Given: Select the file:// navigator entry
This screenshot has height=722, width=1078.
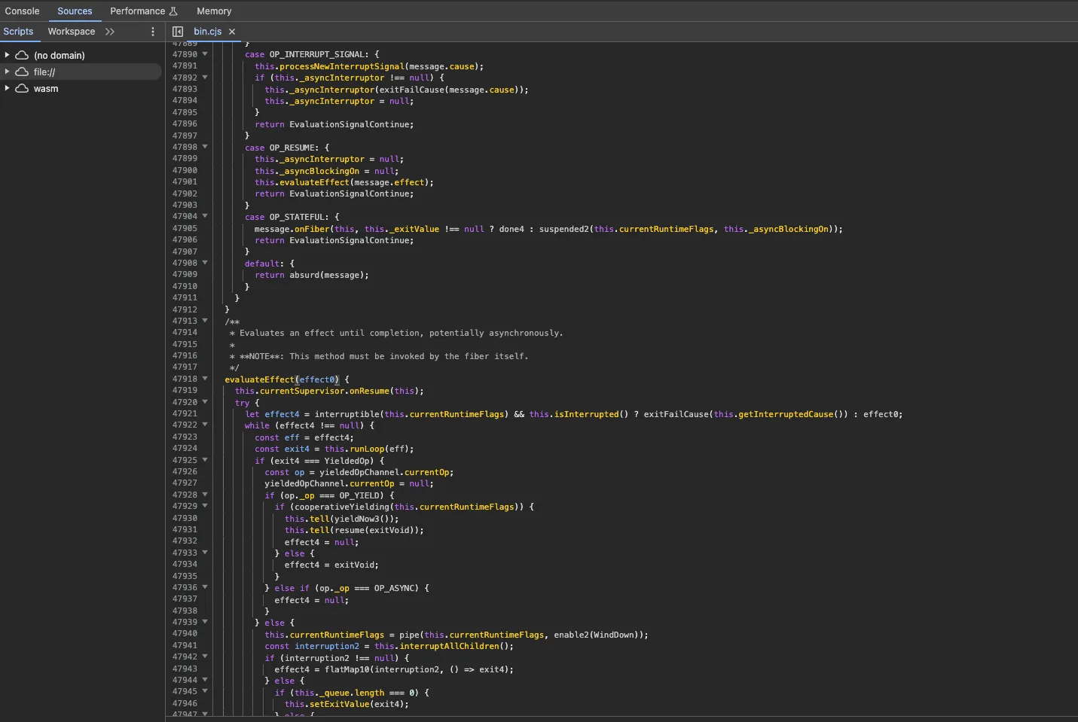Looking at the screenshot, I should [45, 72].
